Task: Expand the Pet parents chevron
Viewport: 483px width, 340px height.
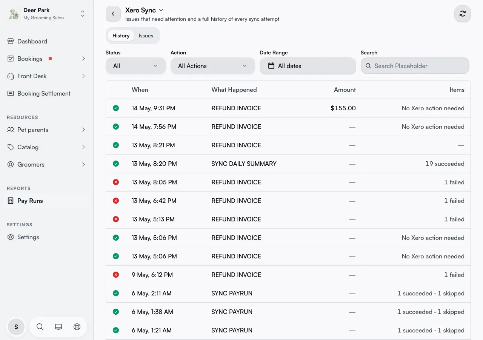Action: [83, 130]
